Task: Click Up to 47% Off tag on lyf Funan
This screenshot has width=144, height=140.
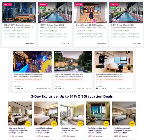Action: tap(110, 79)
